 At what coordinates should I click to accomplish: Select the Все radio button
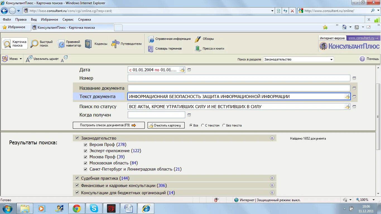click(x=191, y=125)
